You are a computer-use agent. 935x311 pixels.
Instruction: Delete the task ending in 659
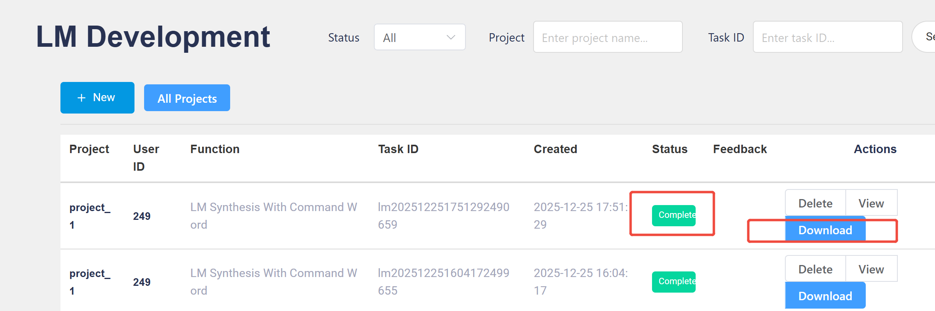[x=815, y=203]
